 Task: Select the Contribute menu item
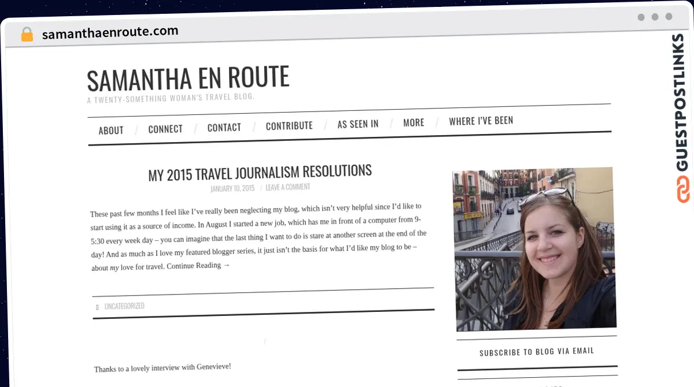click(x=289, y=125)
